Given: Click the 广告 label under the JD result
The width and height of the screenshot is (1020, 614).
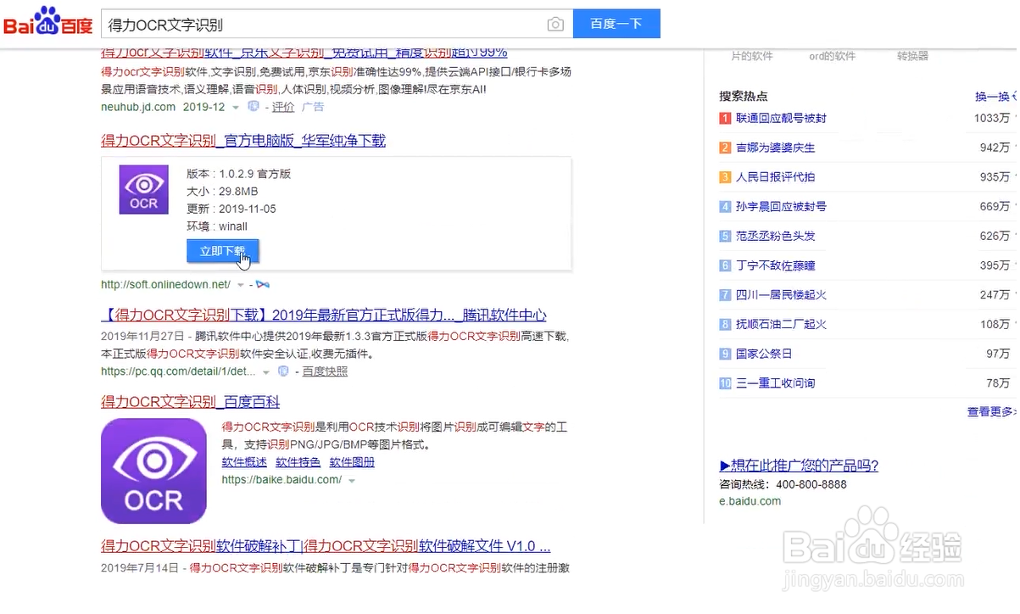Looking at the screenshot, I should pyautogui.click(x=313, y=107).
